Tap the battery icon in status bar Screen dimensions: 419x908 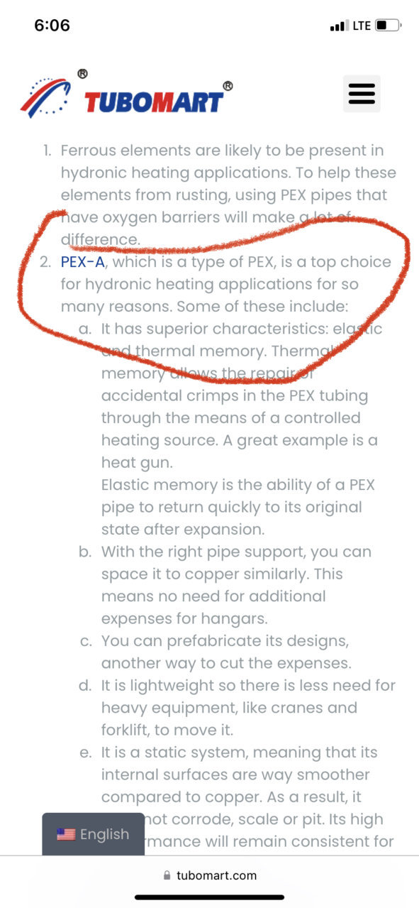tap(388, 26)
